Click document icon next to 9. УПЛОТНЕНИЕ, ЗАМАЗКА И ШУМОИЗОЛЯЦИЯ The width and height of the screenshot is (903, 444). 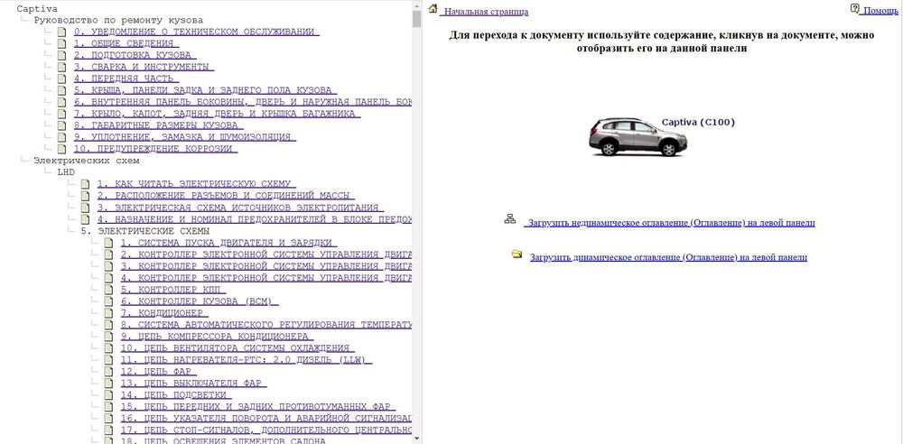pos(61,138)
